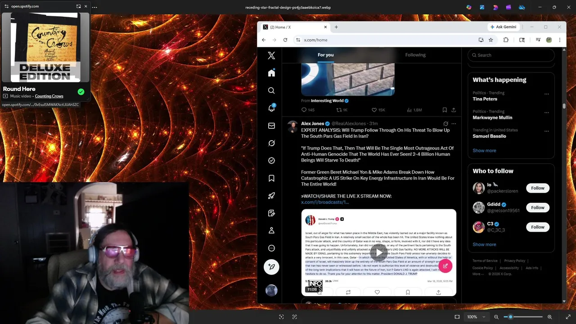
Task: Open Chrome media controls icon
Action: point(538,40)
